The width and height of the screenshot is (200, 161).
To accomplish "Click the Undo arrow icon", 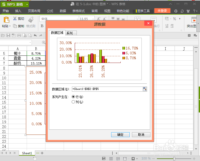I will 35,35.
